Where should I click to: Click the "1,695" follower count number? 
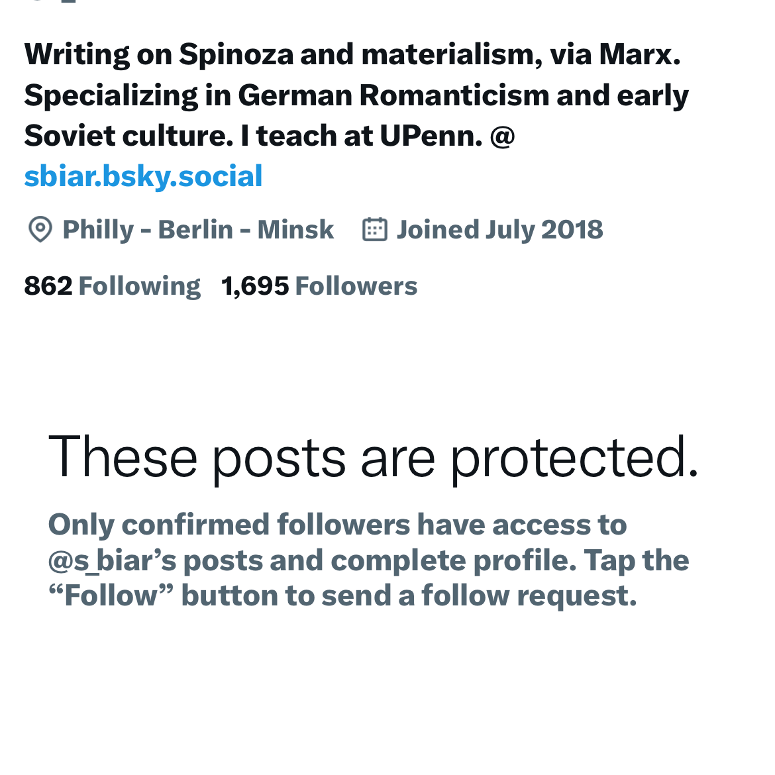tap(255, 286)
